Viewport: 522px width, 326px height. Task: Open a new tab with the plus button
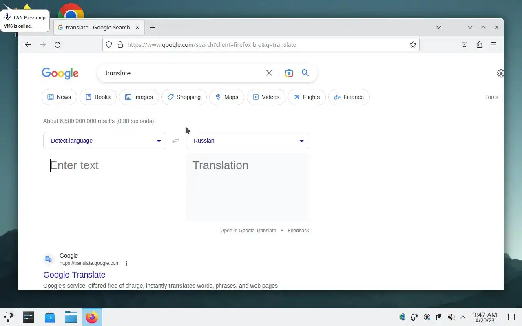(x=153, y=27)
